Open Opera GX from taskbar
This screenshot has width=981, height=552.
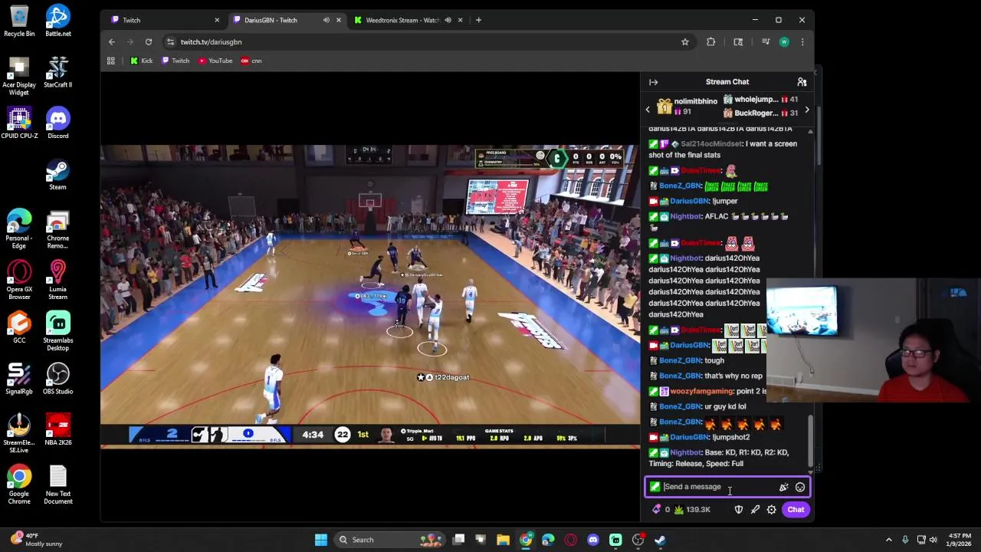coord(570,540)
